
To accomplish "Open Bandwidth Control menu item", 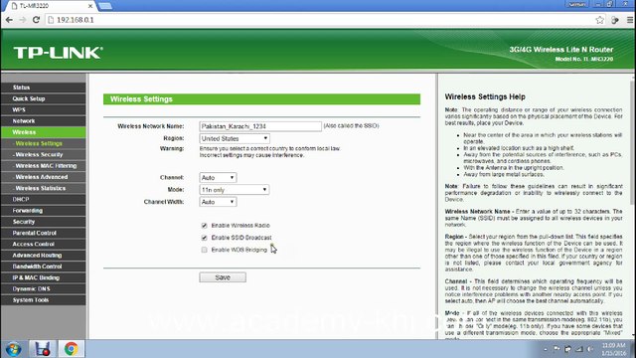I will 44,267.
